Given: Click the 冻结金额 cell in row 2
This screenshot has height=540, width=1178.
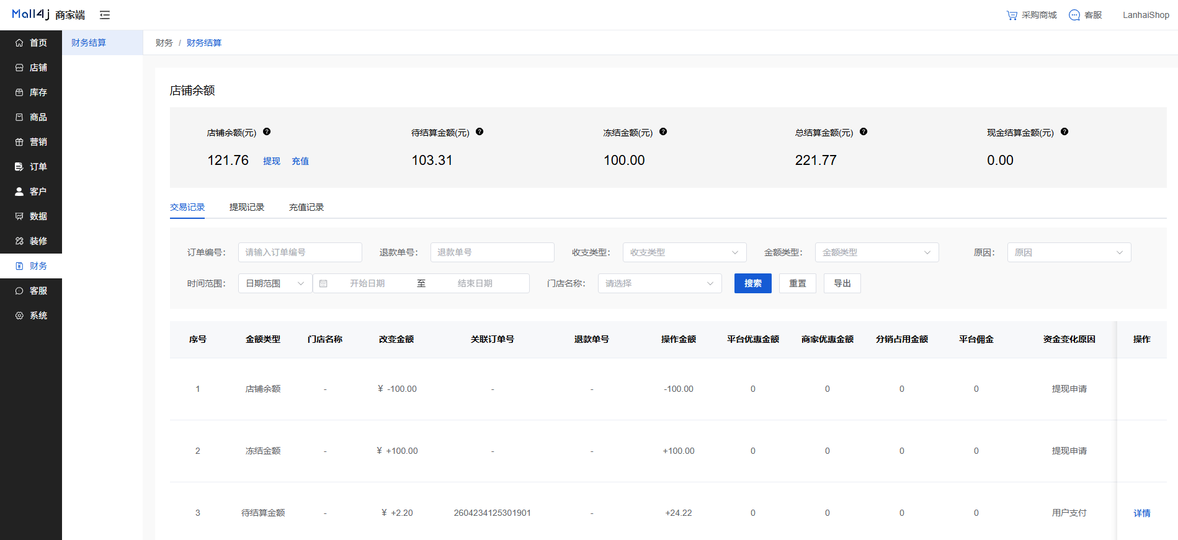Looking at the screenshot, I should click(x=263, y=451).
